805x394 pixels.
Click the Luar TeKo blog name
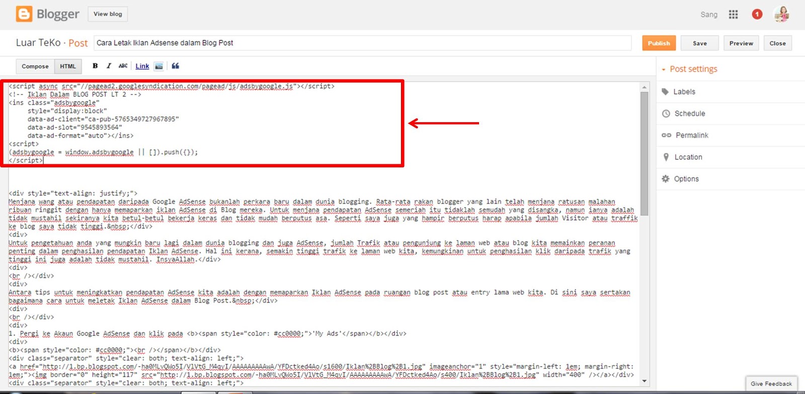tap(38, 43)
